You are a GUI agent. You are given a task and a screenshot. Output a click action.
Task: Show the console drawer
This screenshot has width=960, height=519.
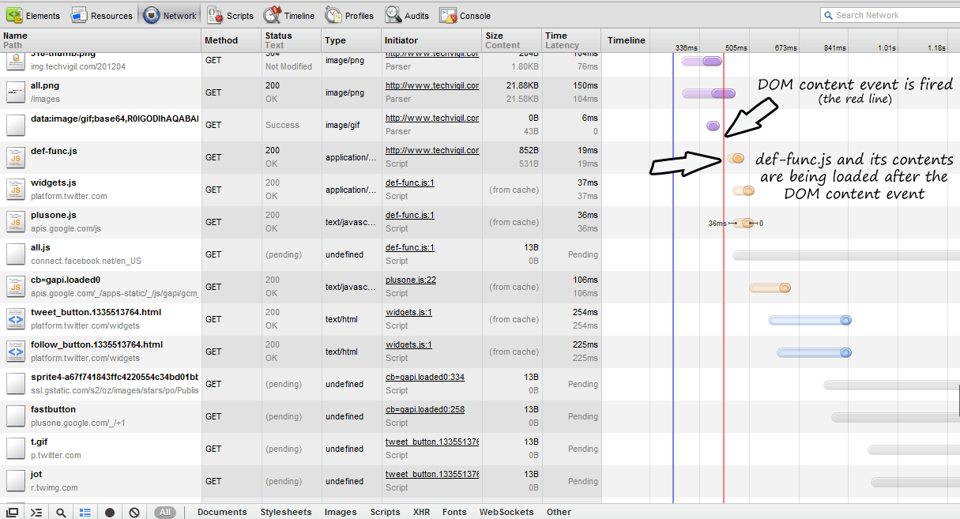pyautogui.click(x=36, y=512)
